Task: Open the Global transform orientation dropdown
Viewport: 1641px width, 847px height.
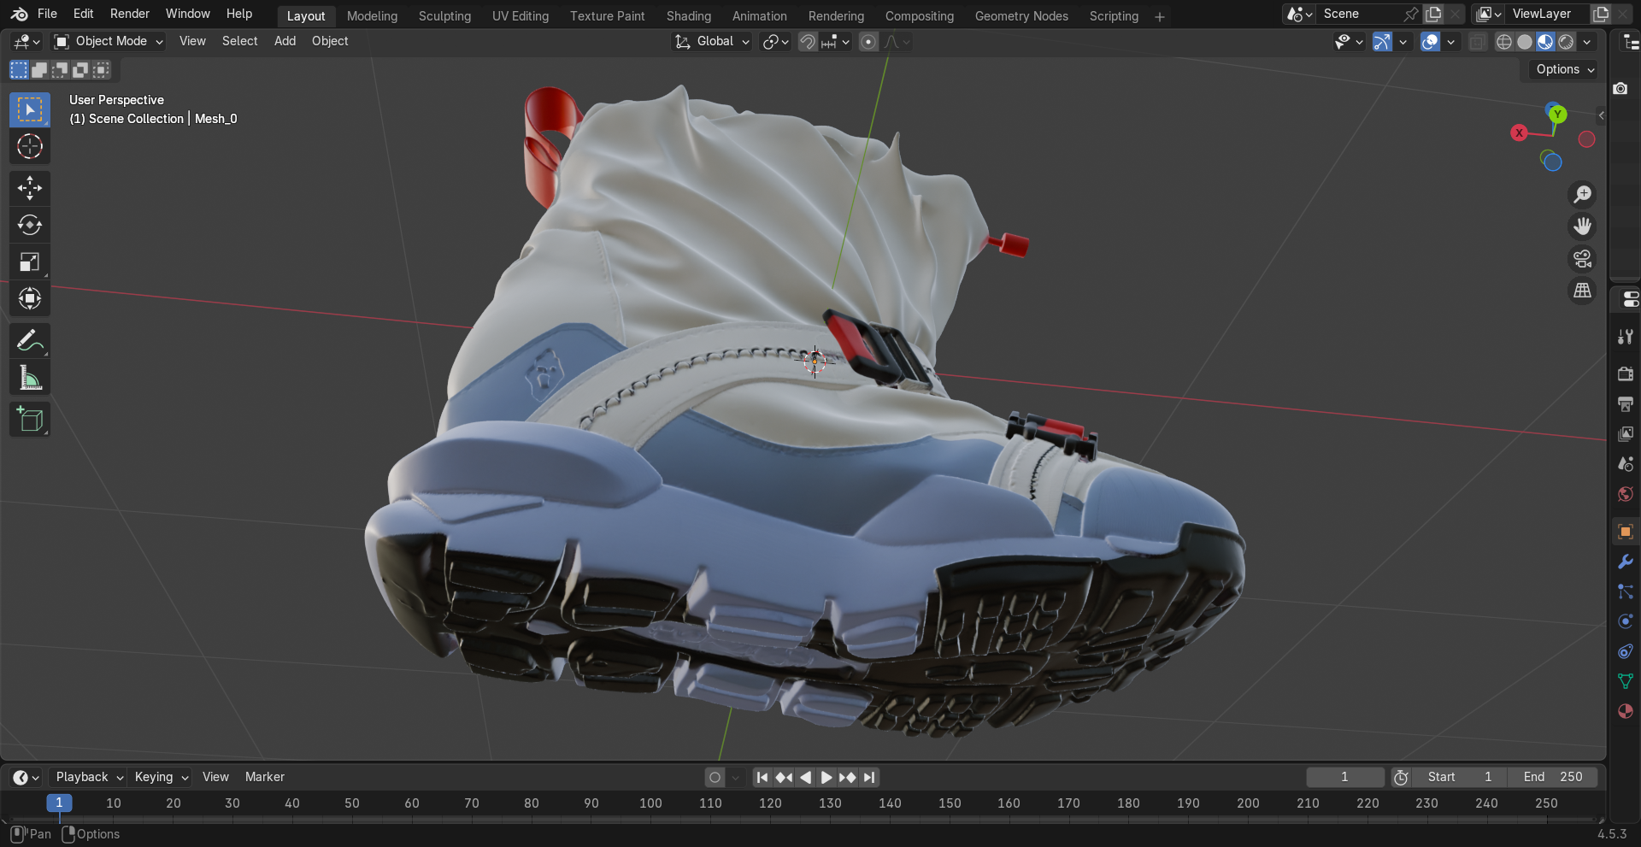Action: point(711,41)
